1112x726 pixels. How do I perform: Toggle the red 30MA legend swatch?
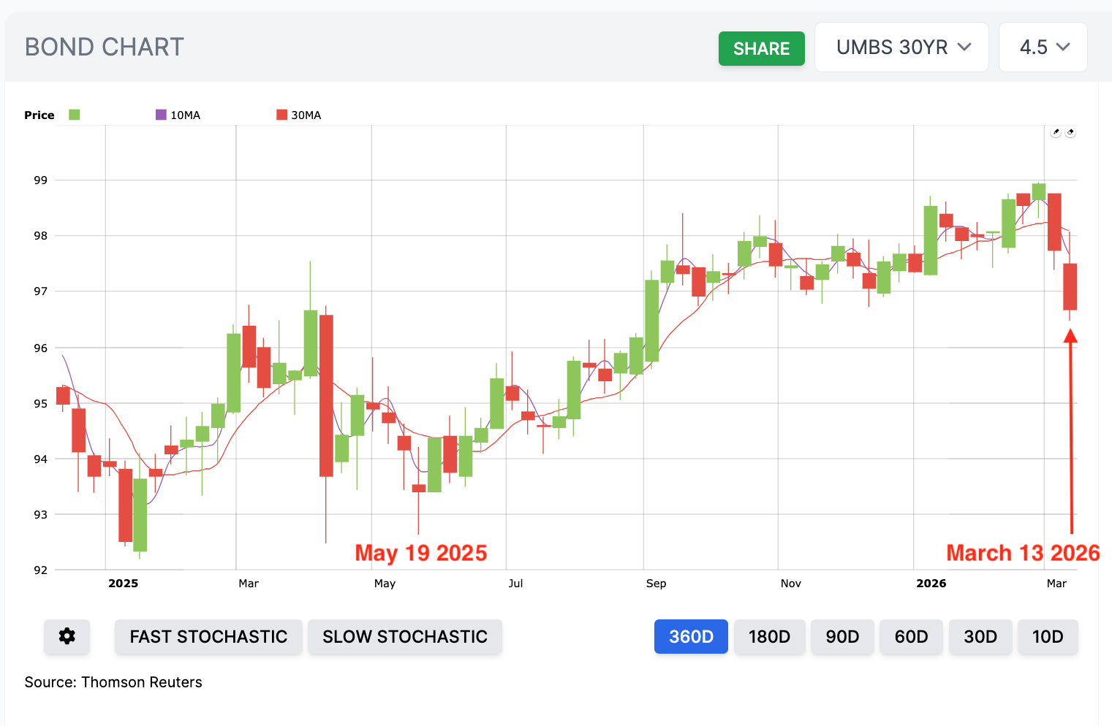(x=281, y=115)
